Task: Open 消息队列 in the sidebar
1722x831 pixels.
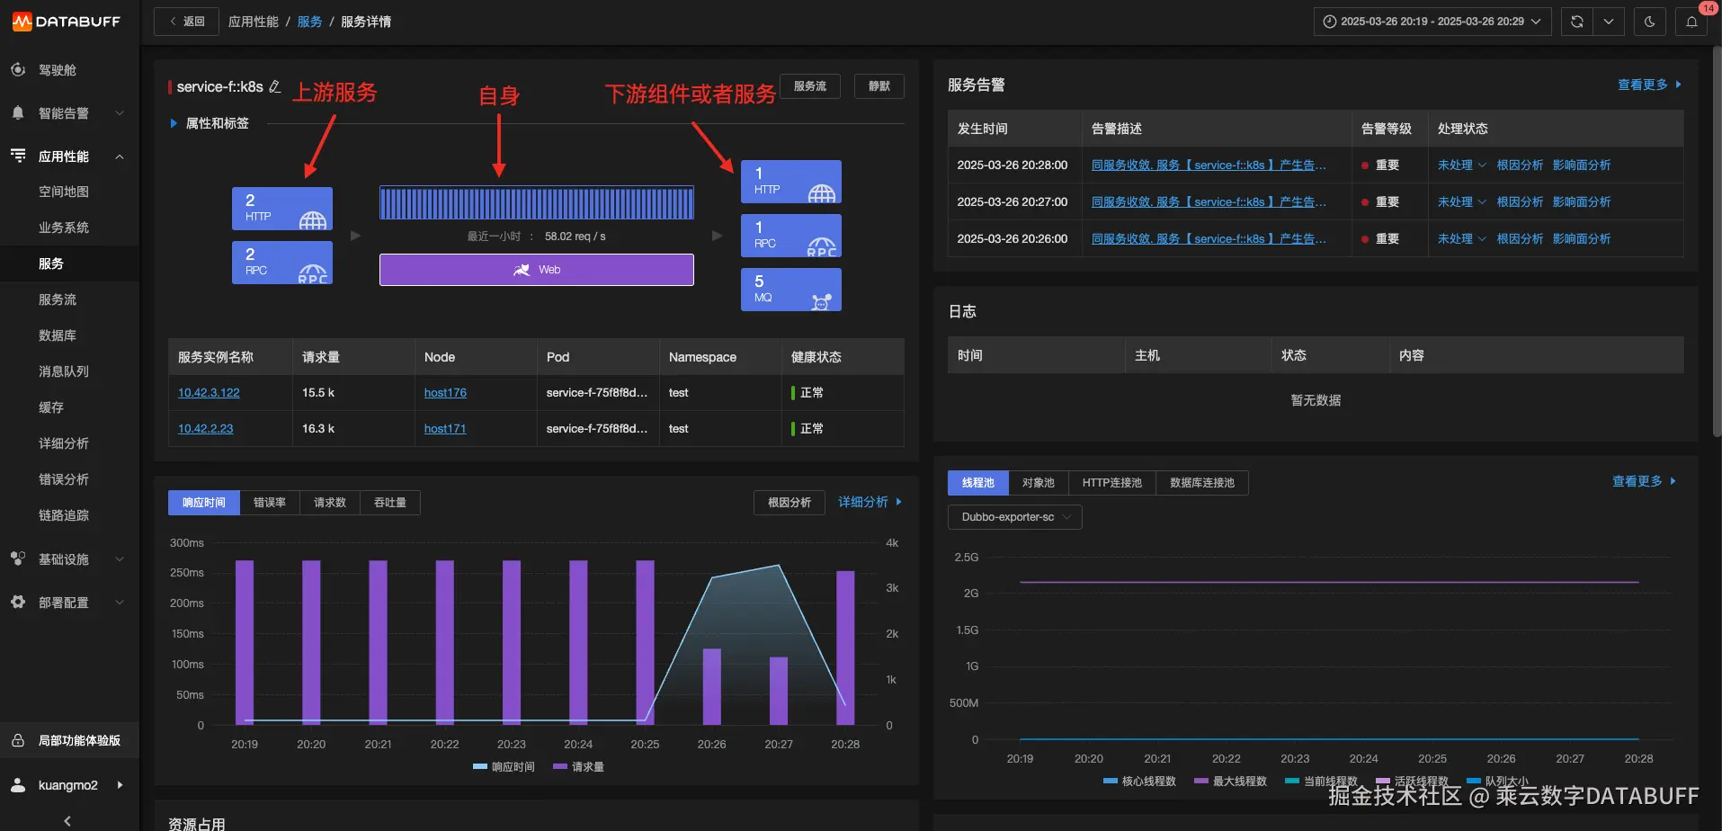Action: [x=64, y=371]
